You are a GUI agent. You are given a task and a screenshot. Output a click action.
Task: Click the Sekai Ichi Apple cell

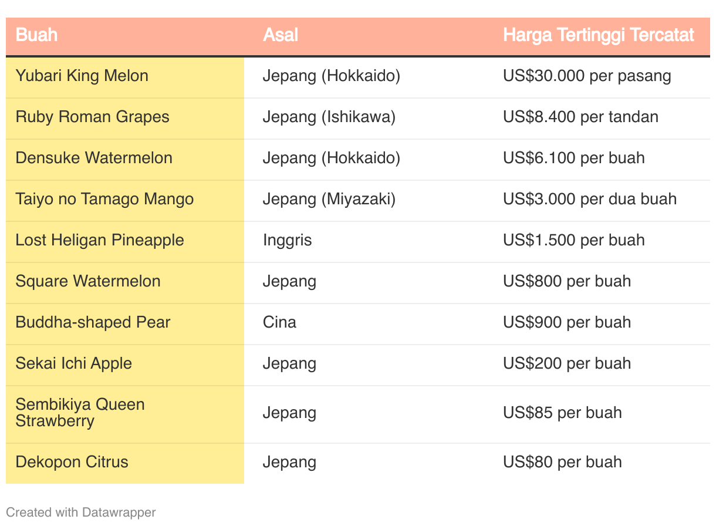[x=74, y=364]
